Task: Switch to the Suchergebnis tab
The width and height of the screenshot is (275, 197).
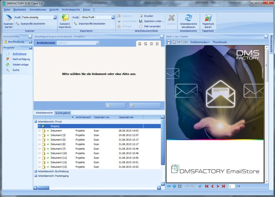Action: (63, 113)
